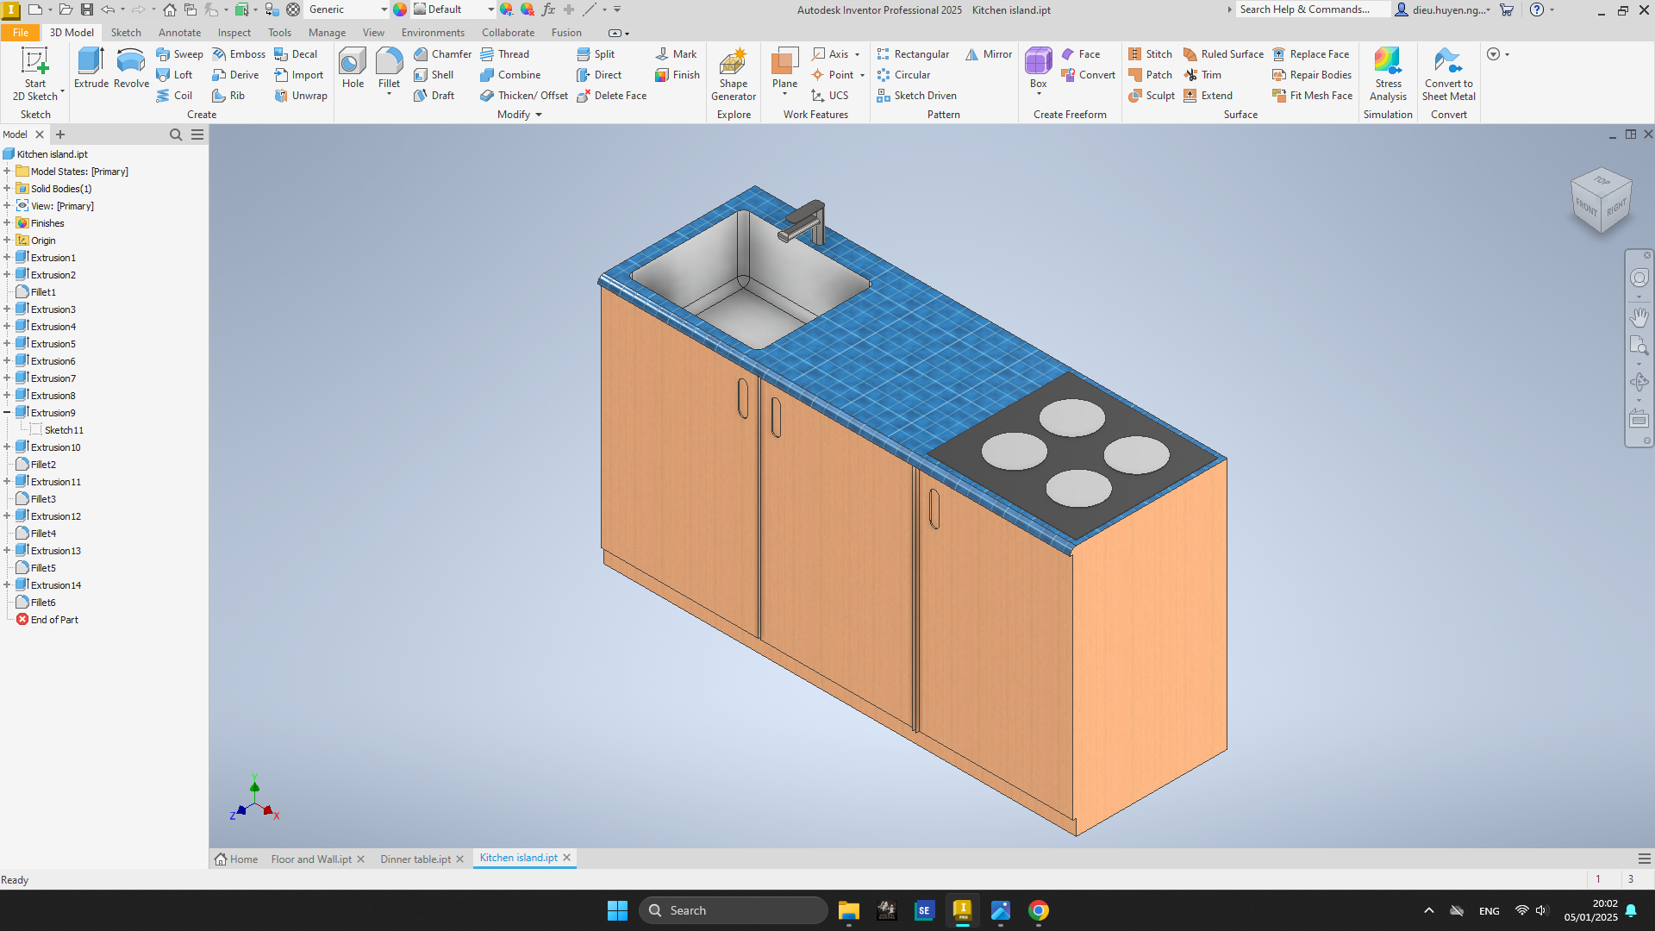Open the Axis work feature dropdown
Viewport: 1655px width, 931px height.
coord(857,54)
